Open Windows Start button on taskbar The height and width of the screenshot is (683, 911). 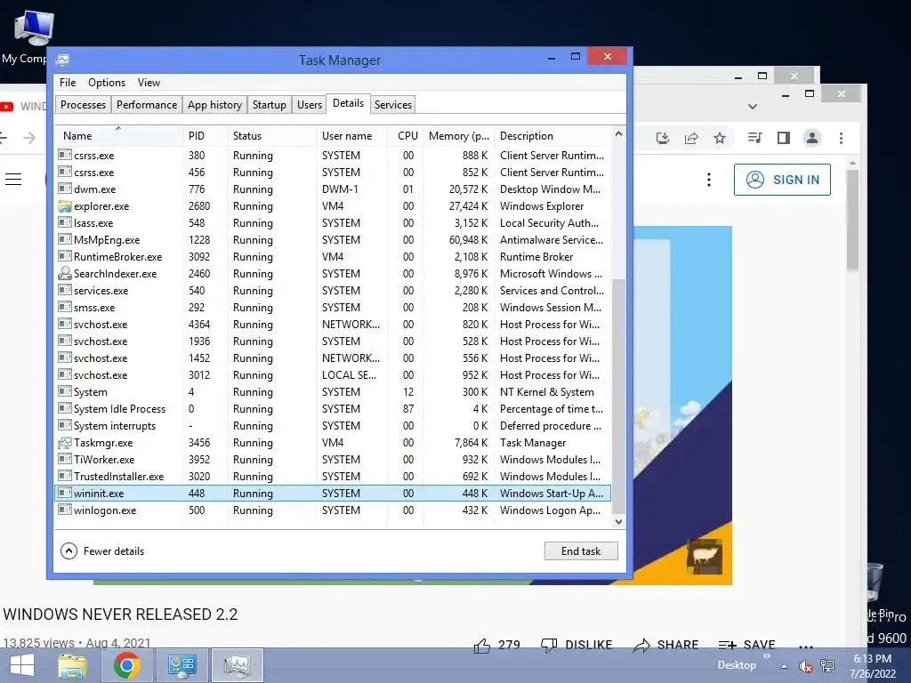22,665
